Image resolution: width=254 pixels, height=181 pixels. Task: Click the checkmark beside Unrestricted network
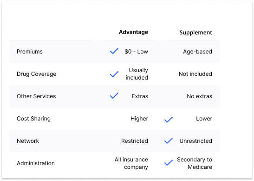point(169,141)
